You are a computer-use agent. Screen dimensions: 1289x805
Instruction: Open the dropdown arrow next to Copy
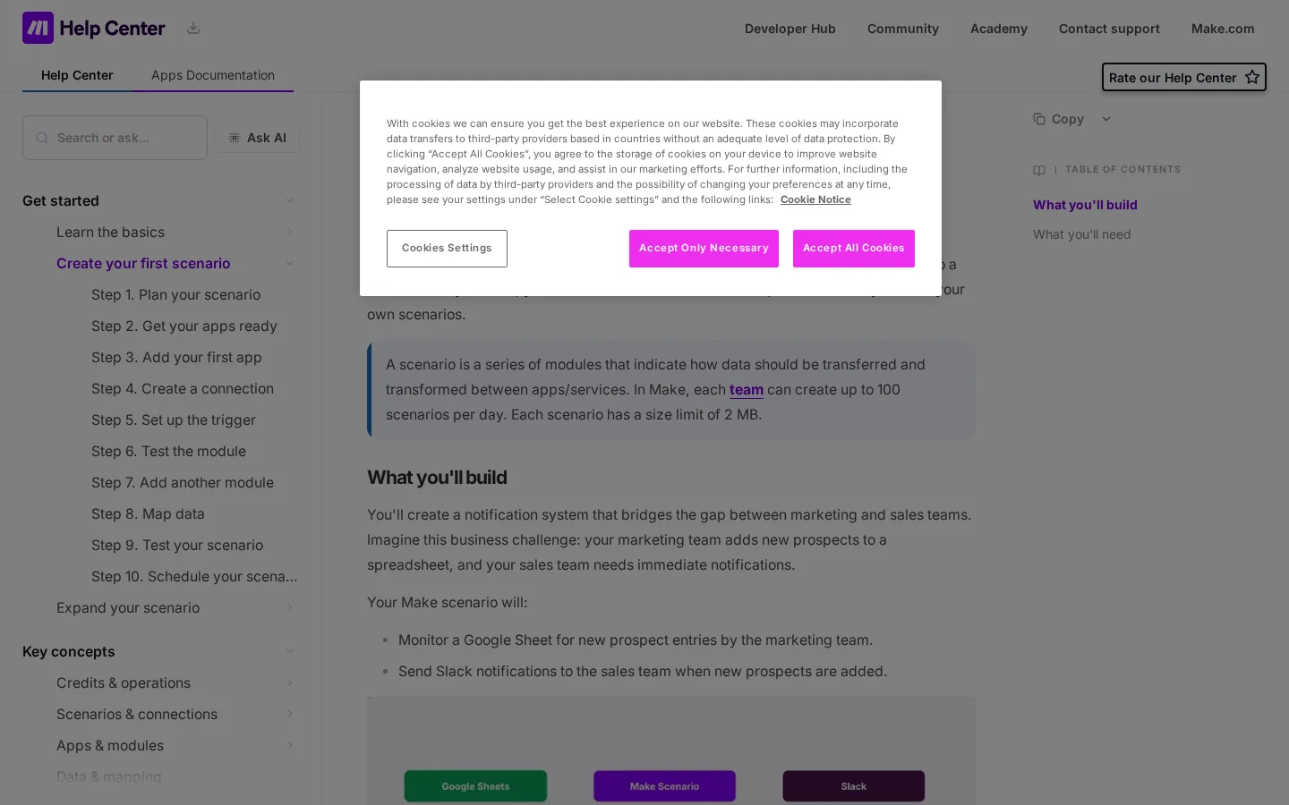coord(1106,119)
